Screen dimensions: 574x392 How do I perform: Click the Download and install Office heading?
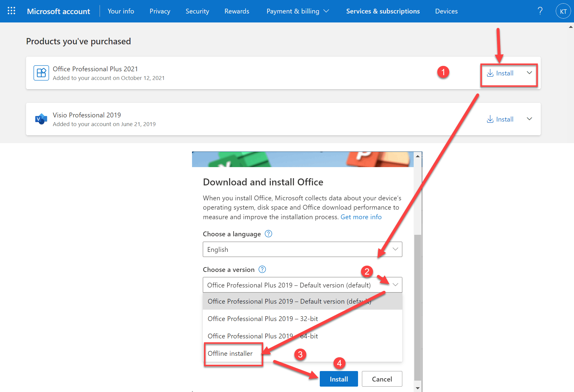coord(263,182)
